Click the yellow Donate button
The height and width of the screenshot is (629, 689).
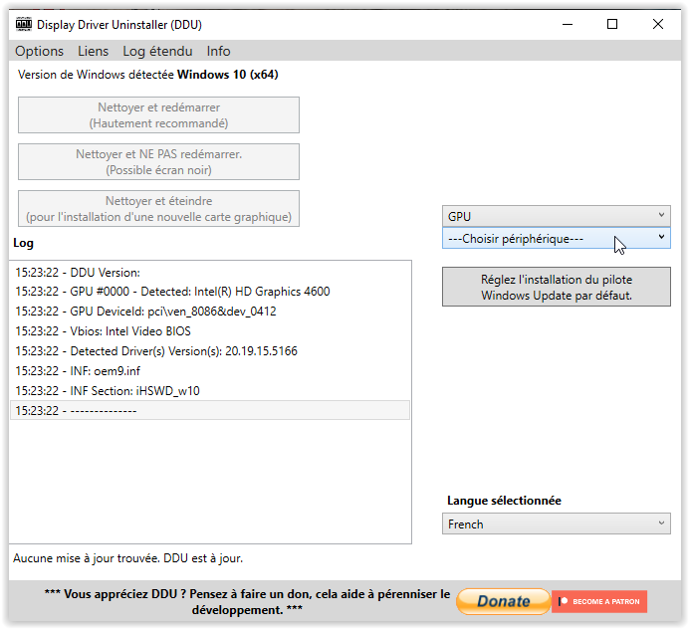(x=504, y=601)
